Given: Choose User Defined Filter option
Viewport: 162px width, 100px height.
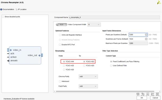Looking at the screenshot, I should (x=111, y=66).
